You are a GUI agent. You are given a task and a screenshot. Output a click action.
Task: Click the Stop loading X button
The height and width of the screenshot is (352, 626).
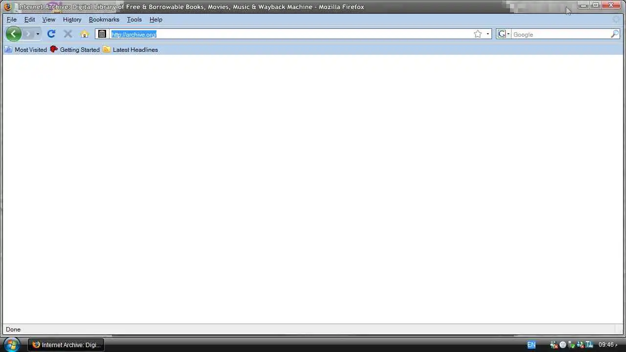(68, 34)
